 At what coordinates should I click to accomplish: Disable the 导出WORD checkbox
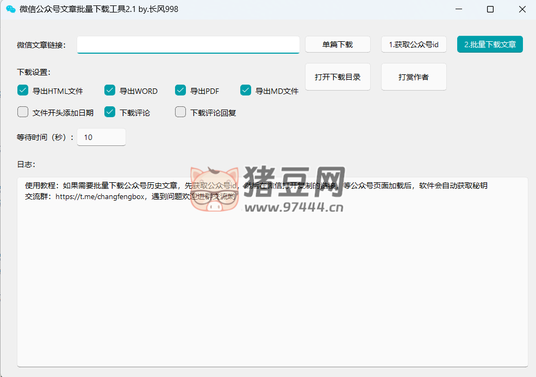tap(110, 91)
